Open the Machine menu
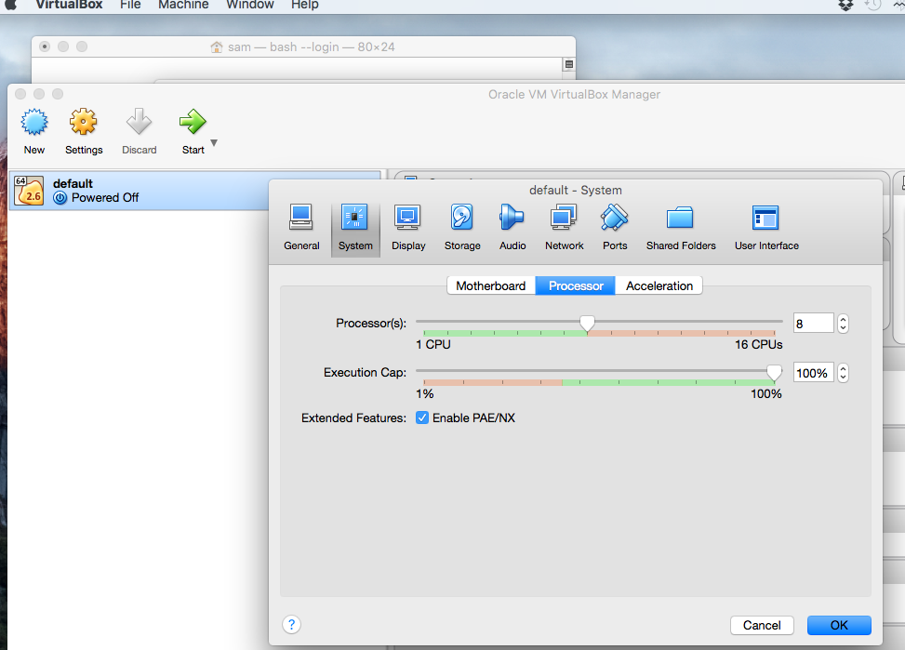 click(x=183, y=5)
